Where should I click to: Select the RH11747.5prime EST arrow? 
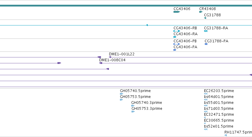click(226, 135)
